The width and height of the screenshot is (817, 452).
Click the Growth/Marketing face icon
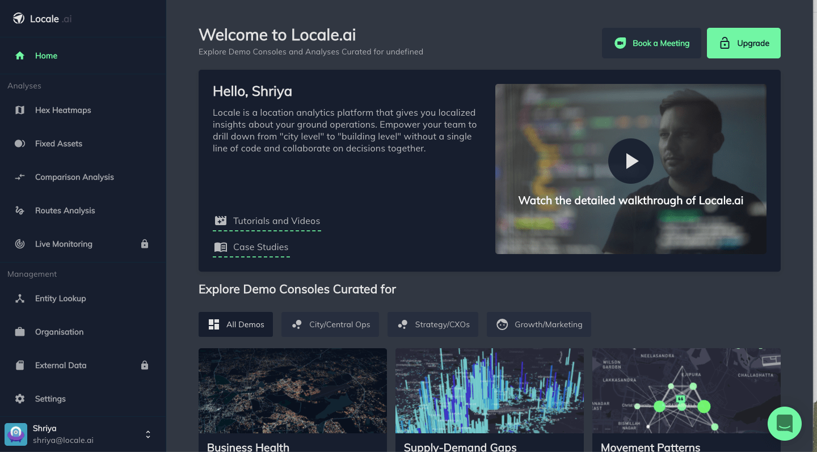tap(502, 324)
